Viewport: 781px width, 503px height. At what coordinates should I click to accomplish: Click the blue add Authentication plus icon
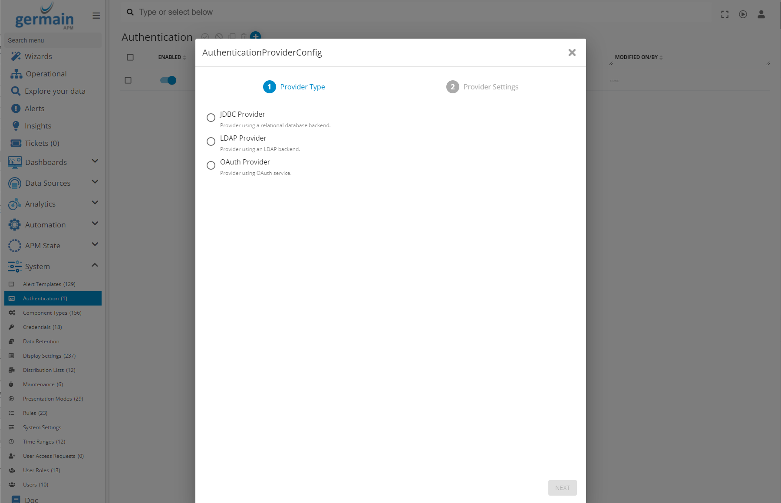[x=256, y=36]
